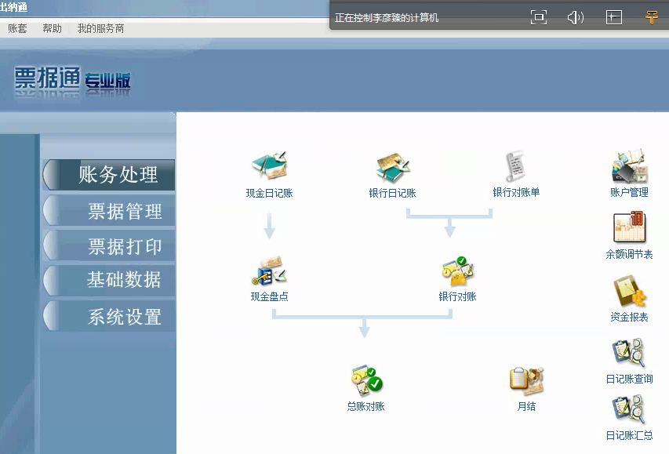
Task: Open the 帮助 (Help) menu
Action: pyautogui.click(x=50, y=28)
